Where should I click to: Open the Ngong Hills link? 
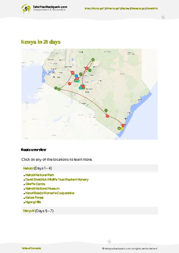33,202
